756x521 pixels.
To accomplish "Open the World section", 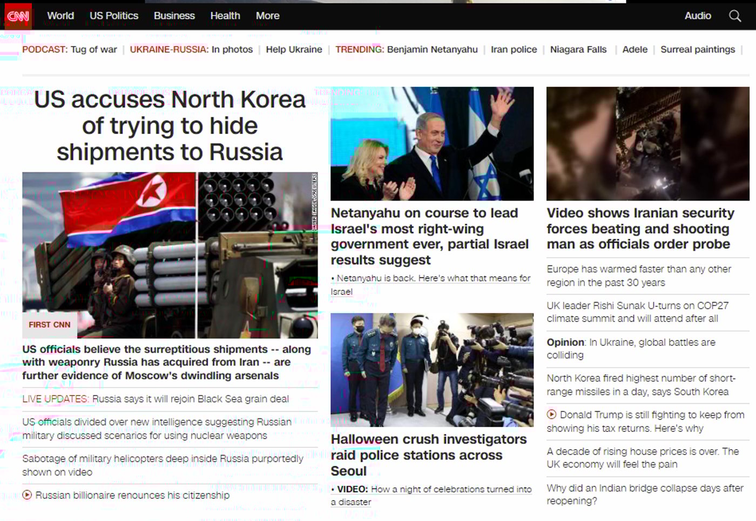I will click(x=60, y=16).
